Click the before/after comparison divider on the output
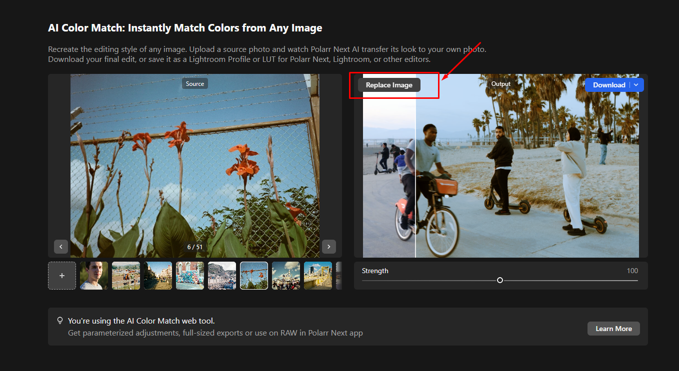 click(x=415, y=165)
